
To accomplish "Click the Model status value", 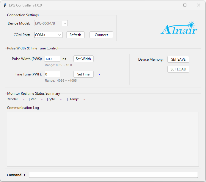I will point(24,99).
